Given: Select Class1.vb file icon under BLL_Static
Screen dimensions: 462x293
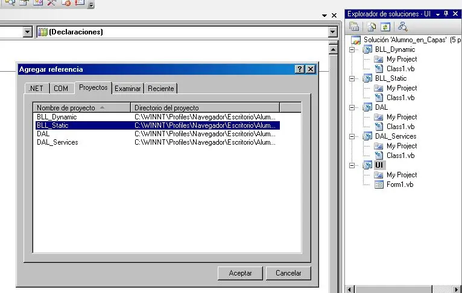Looking at the screenshot, I should pyautogui.click(x=379, y=98).
